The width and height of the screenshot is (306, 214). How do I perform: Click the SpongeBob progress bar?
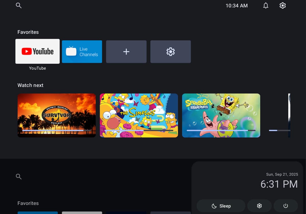[x=221, y=130]
